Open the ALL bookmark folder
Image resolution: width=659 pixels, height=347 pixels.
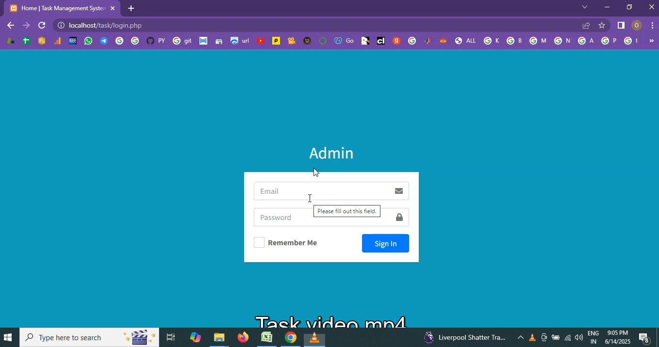coord(465,41)
